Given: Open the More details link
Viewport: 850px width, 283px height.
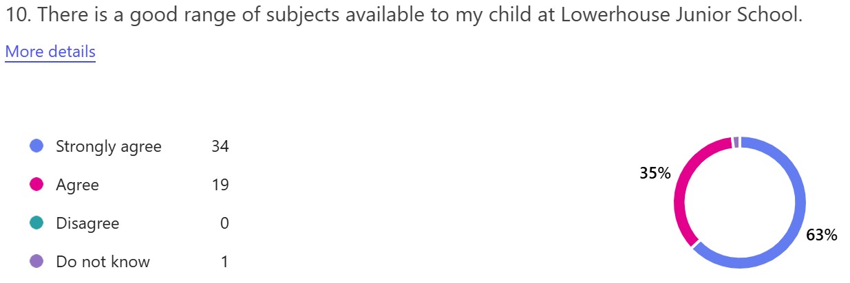Looking at the screenshot, I should point(50,52).
